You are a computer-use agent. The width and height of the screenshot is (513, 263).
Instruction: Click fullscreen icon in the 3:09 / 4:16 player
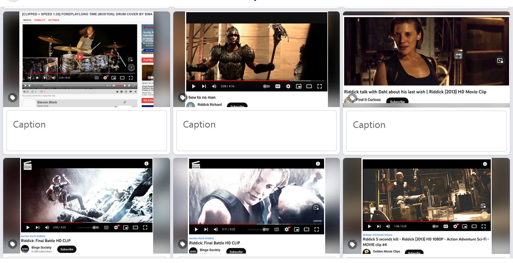pos(320,86)
